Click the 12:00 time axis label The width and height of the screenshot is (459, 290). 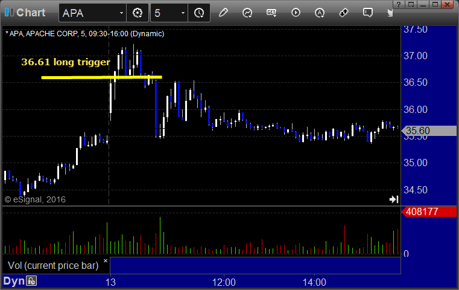(x=224, y=282)
